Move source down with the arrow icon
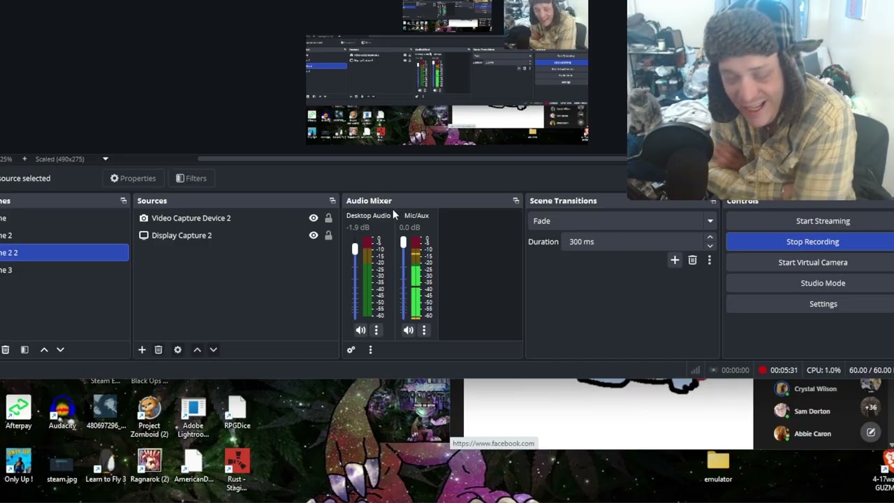This screenshot has height=503, width=894. point(214,349)
